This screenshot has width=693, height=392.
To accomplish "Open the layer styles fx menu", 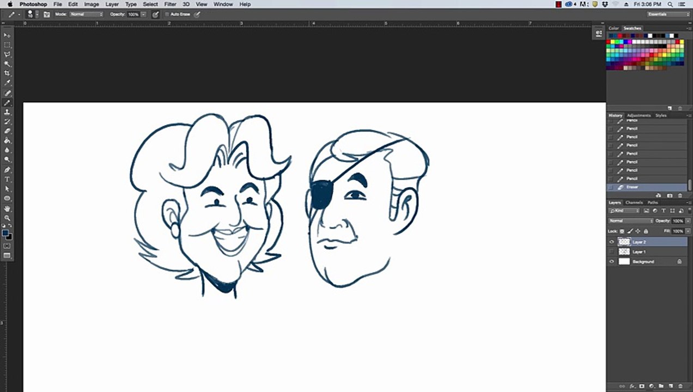I will (632, 386).
